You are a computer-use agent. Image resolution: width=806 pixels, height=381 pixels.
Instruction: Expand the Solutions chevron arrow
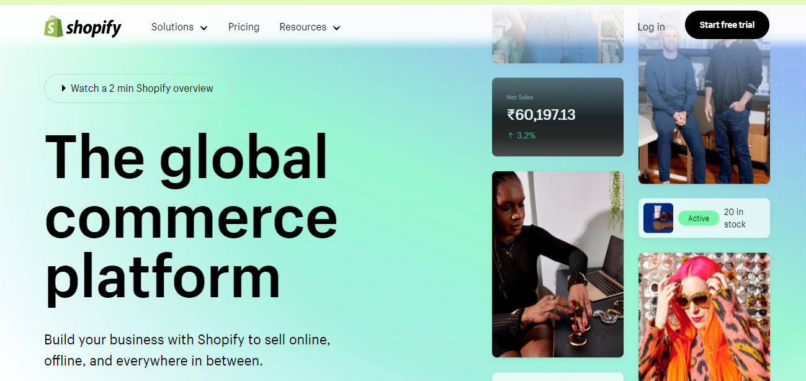[x=204, y=28]
